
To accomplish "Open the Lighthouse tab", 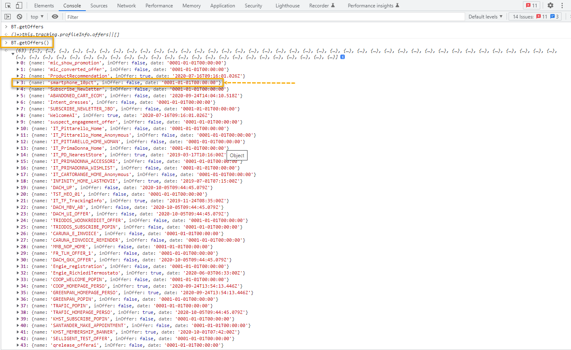I will click(287, 6).
